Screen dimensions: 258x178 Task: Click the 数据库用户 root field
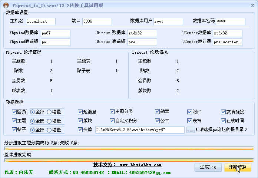(x=168, y=21)
